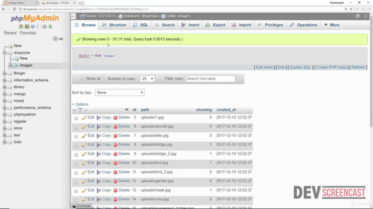Switch to the Insert tab
Screen dimensions: 373x209
tap(191, 25)
